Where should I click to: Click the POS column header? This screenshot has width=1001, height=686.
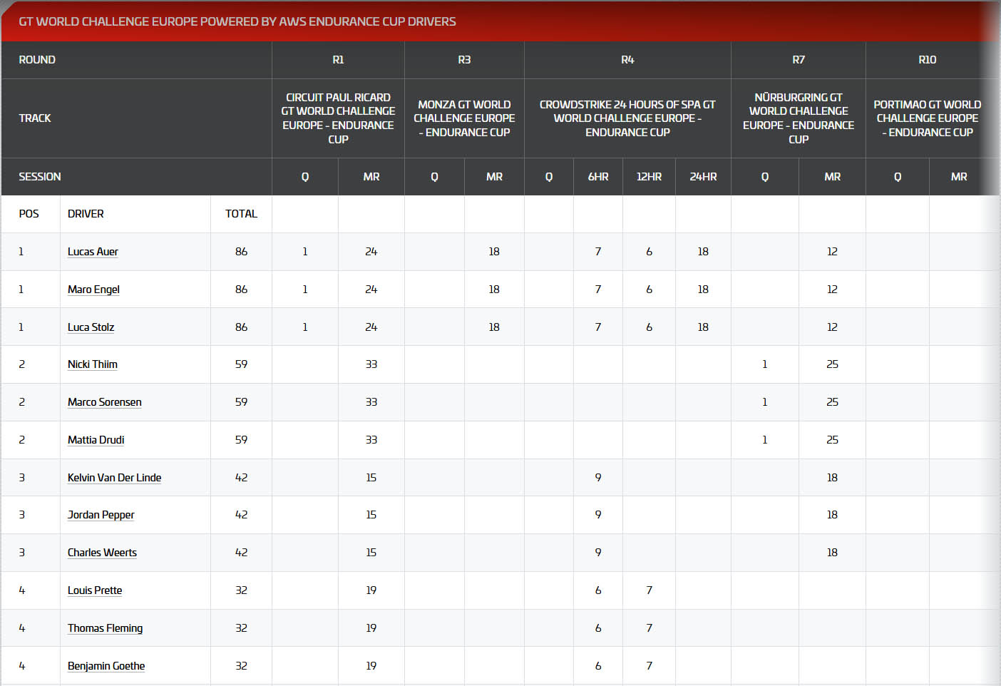(x=29, y=214)
